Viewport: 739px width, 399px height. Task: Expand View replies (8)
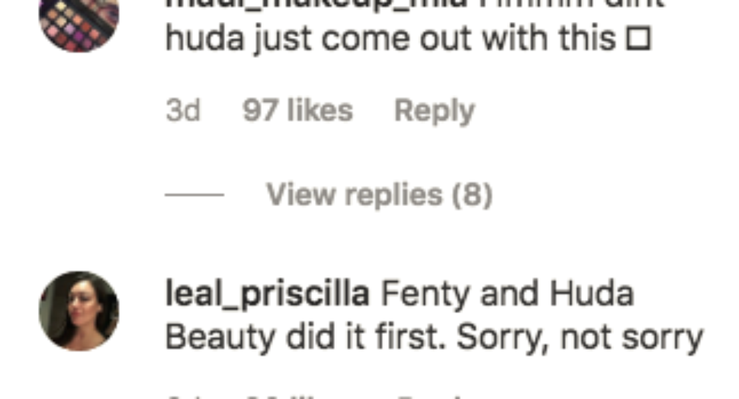379,195
